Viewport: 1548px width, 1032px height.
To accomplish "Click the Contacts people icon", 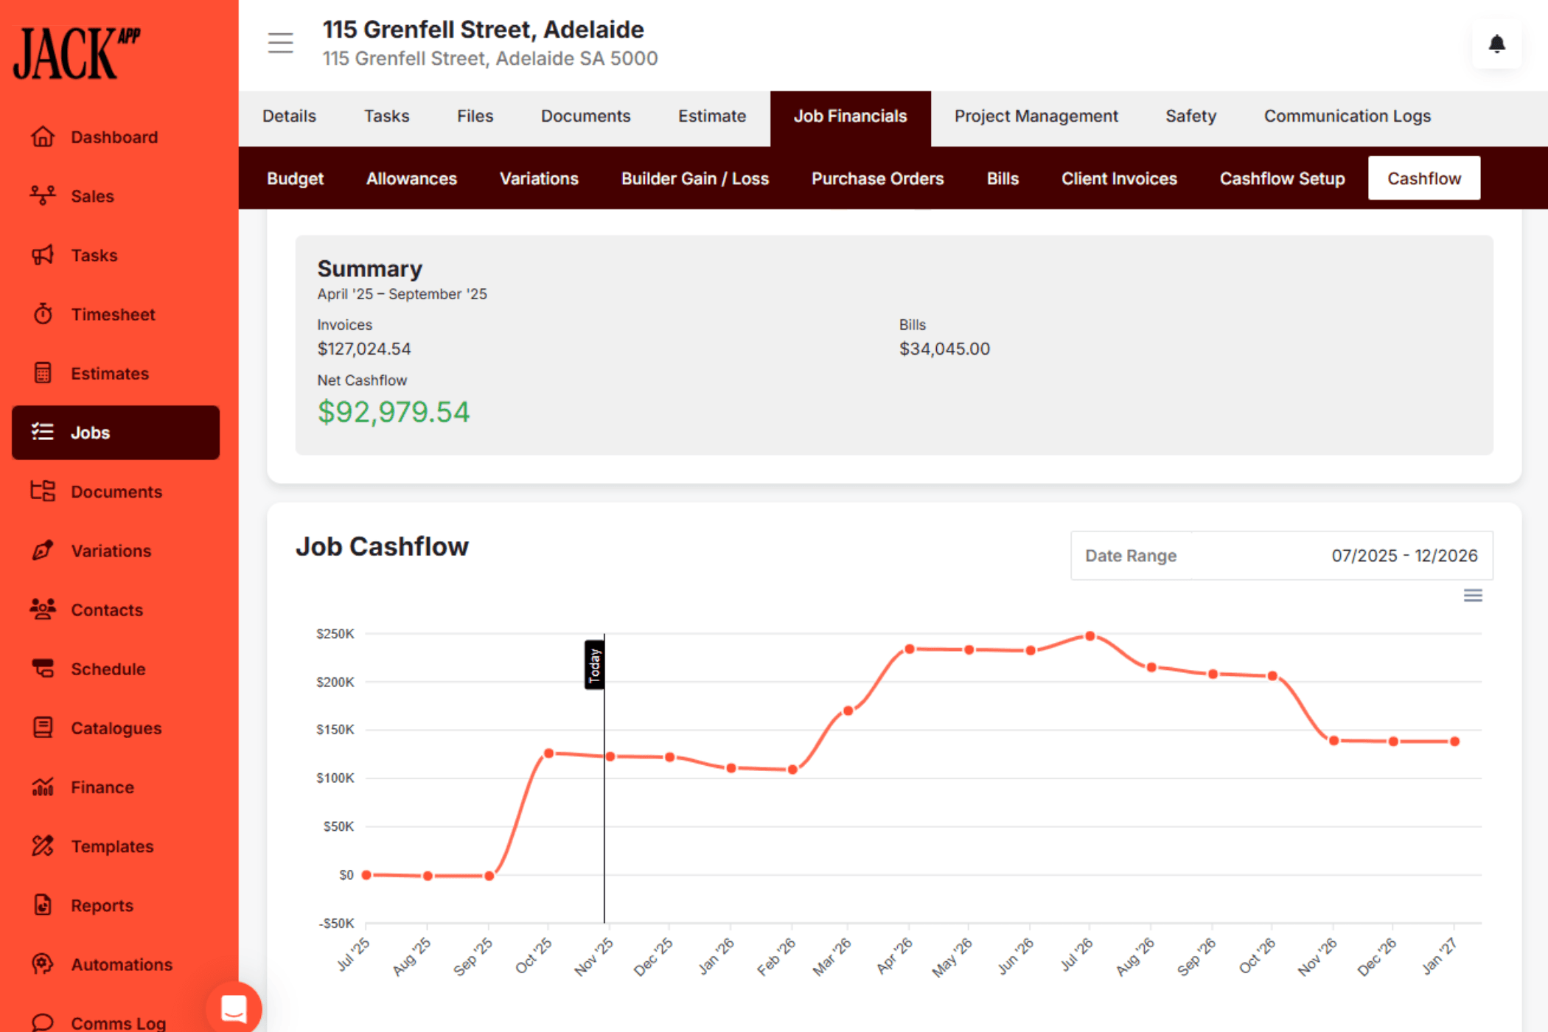I will [43, 610].
